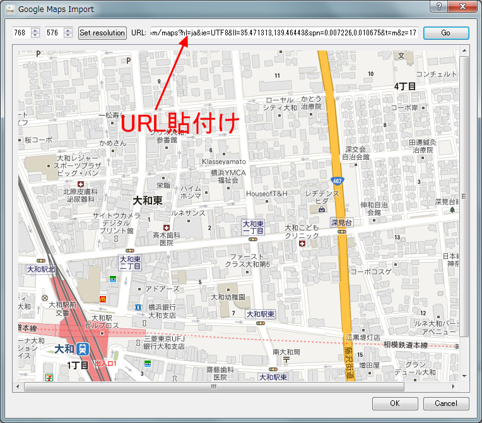Click the hospital cross icon near 斉木歯科医院

(167, 227)
